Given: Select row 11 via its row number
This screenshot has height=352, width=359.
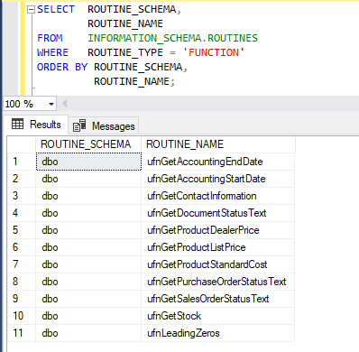Looking at the screenshot, I should (x=22, y=333).
